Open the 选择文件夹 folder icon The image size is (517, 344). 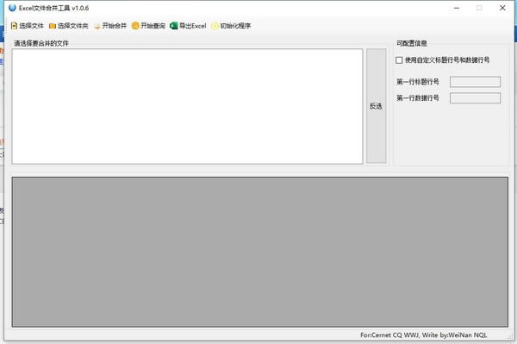click(x=52, y=26)
